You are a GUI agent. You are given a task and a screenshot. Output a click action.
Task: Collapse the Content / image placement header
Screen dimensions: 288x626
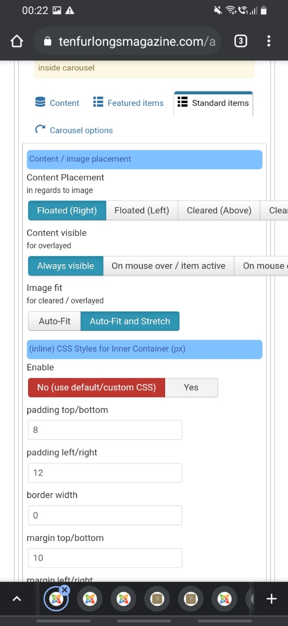point(145,159)
